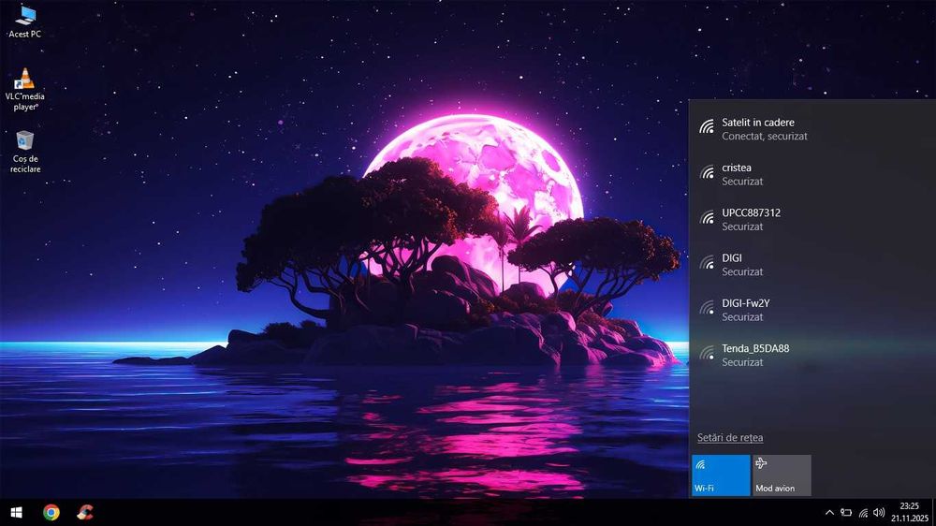Pick the Tenda_B5DA88 Wi-Fi network
Viewport: 936px width, 526px height.
(812, 355)
